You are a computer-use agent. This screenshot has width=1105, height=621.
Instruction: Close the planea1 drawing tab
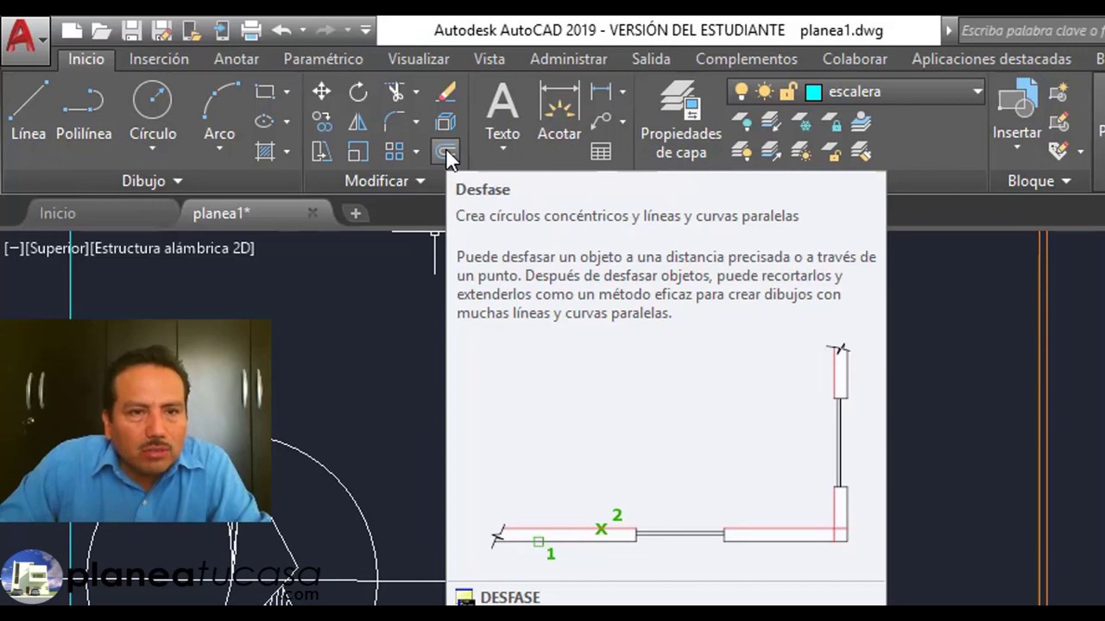[313, 213]
